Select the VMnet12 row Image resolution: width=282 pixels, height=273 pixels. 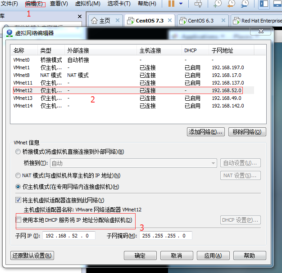[133, 90]
